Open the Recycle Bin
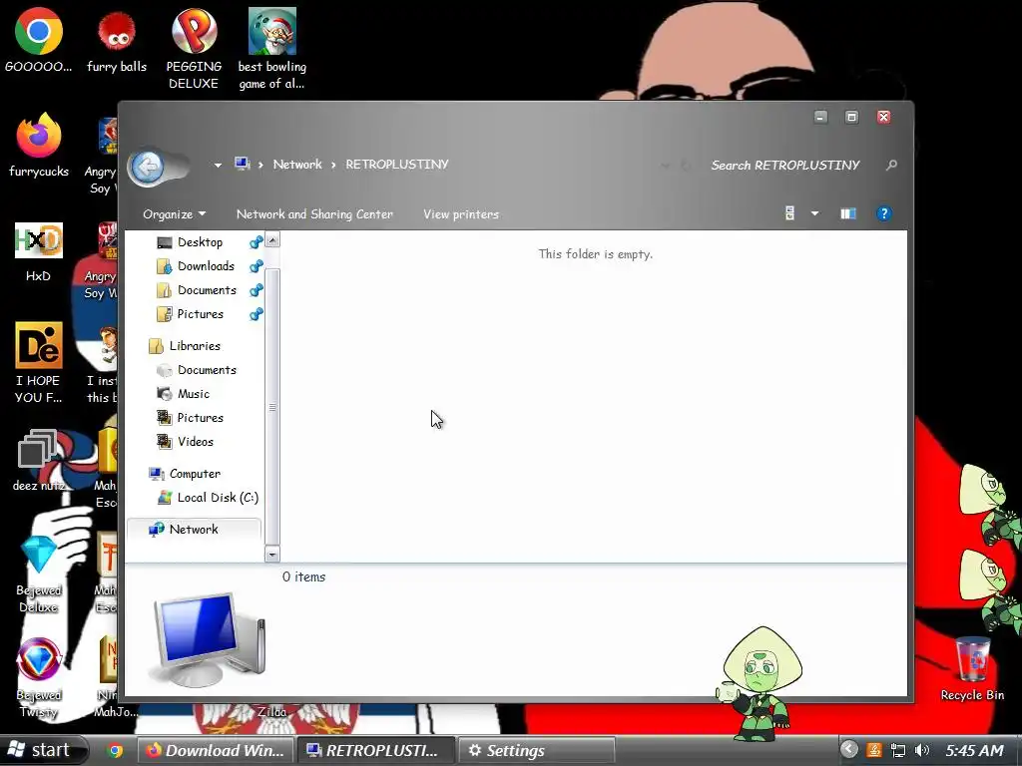 pos(972,669)
